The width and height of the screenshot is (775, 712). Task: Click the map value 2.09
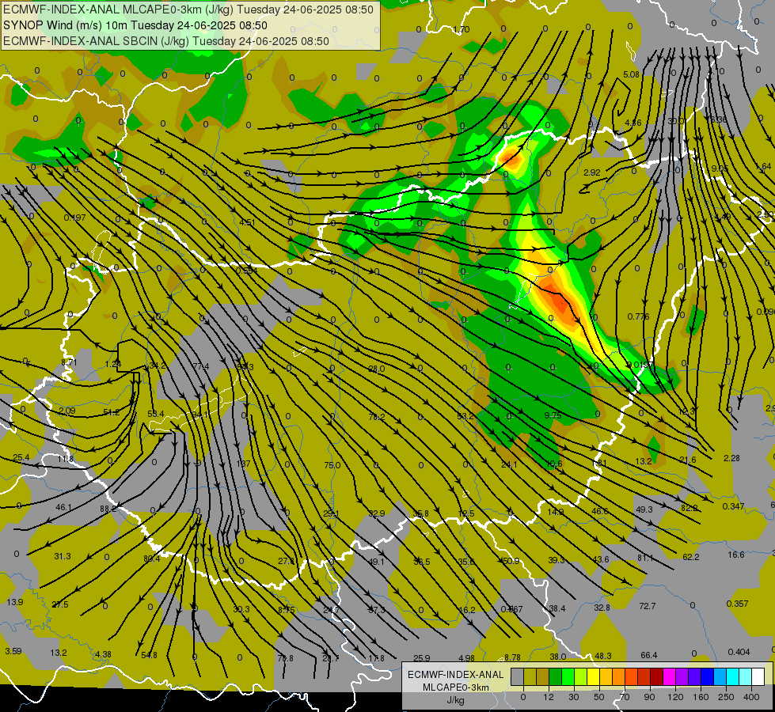point(66,411)
